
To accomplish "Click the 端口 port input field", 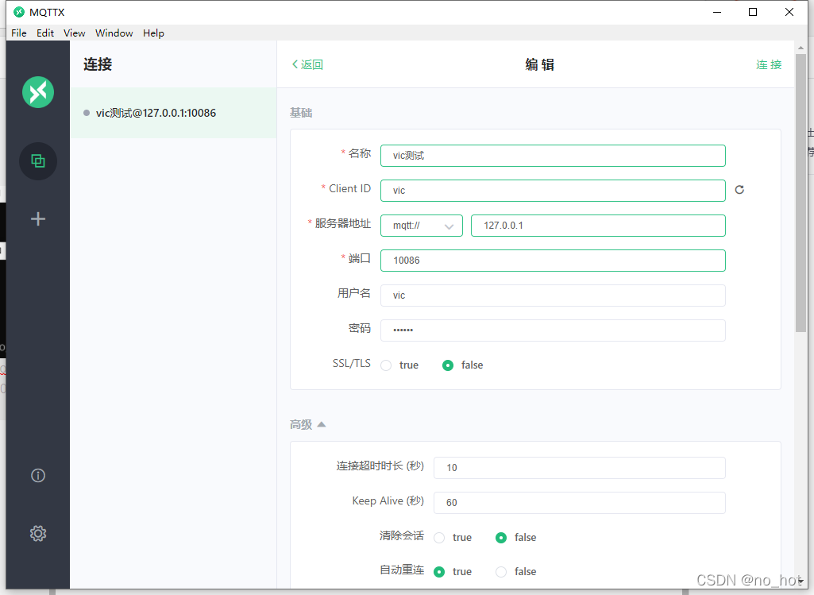I will pyautogui.click(x=553, y=261).
